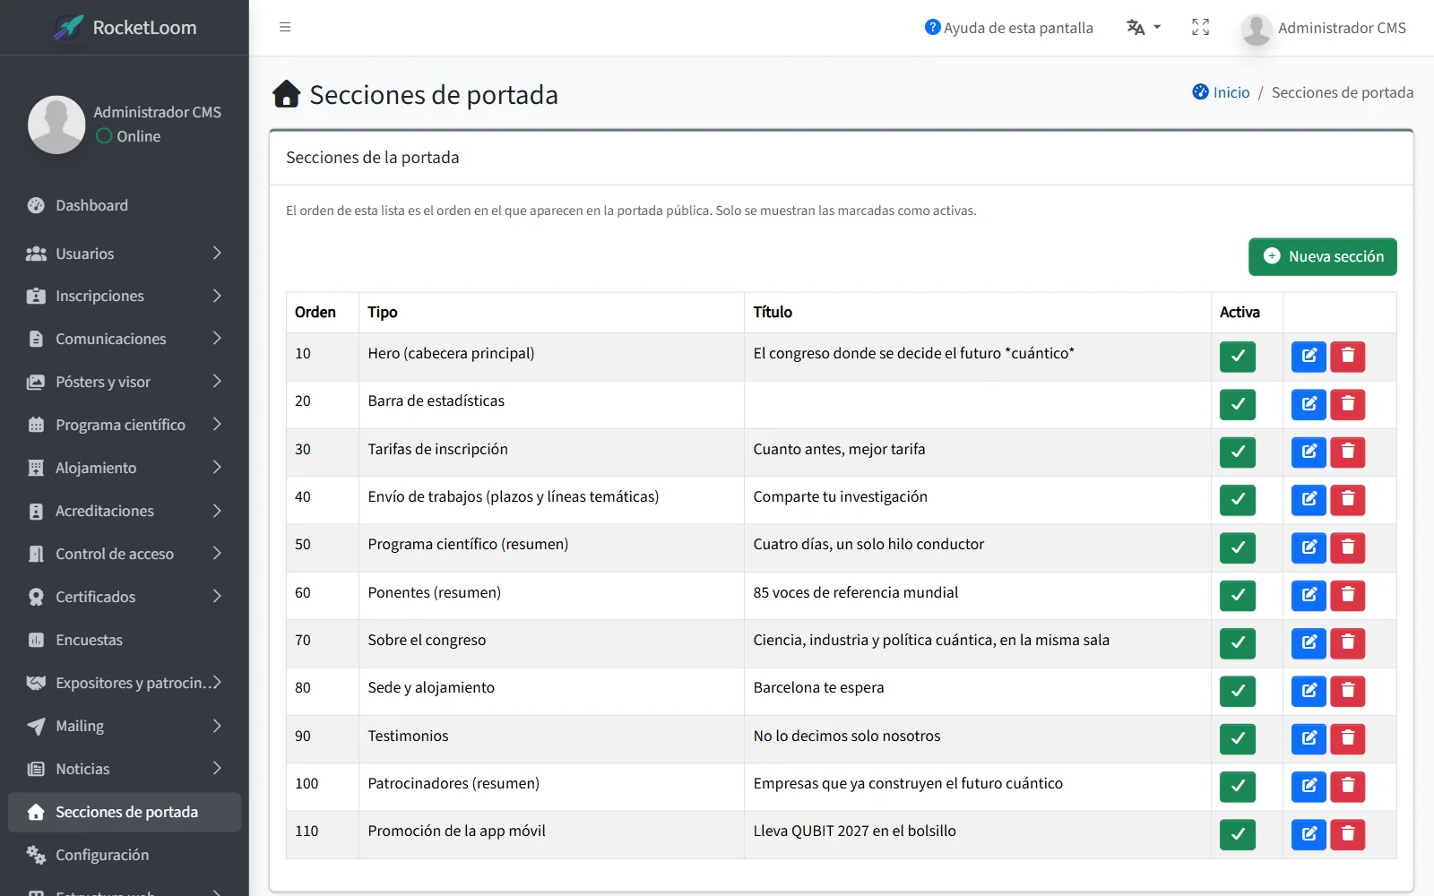Screen dimensions: 1434x896
Task: Edit the Promoción de la app móvil section
Action: pos(1309,834)
